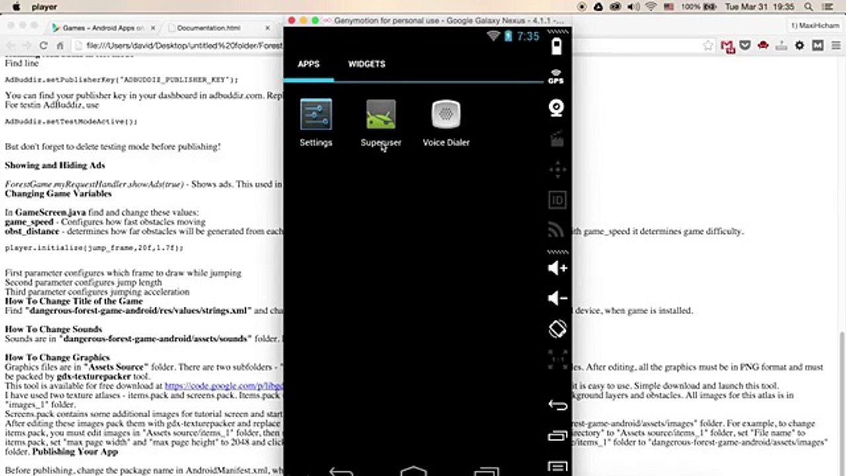Screen dimensions: 846x476
Task: Open Genymotion remote control cross widget
Action: click(557, 169)
